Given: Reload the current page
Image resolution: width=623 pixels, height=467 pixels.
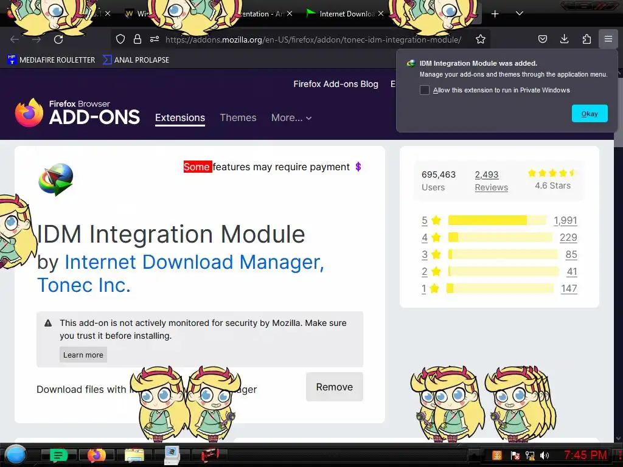Looking at the screenshot, I should 58,40.
